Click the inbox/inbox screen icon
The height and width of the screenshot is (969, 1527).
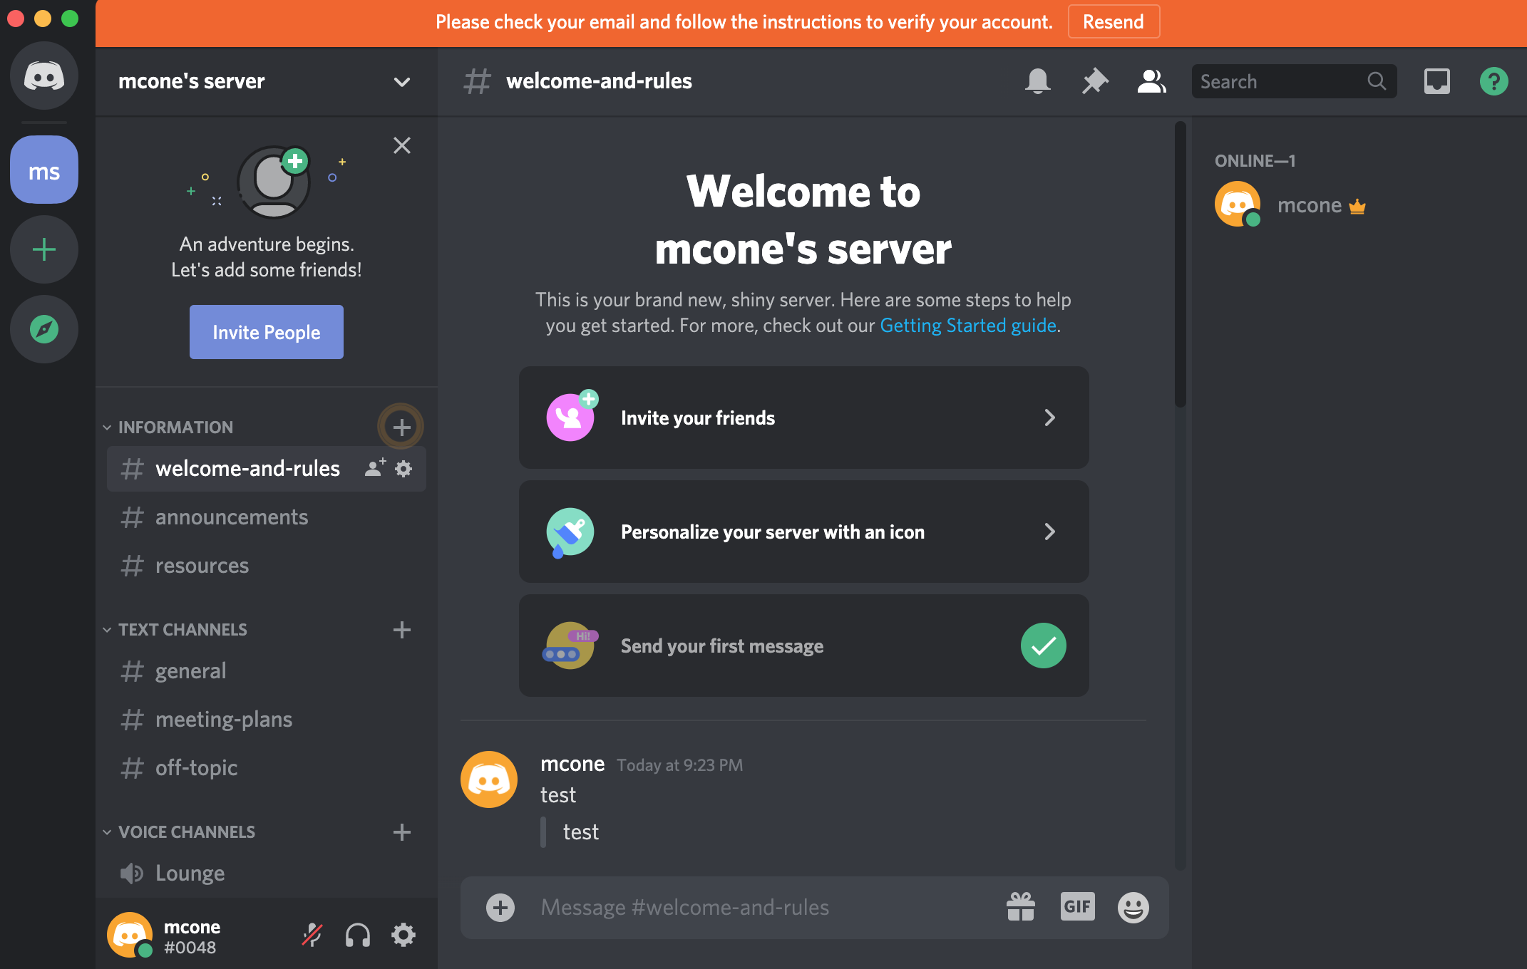point(1437,80)
